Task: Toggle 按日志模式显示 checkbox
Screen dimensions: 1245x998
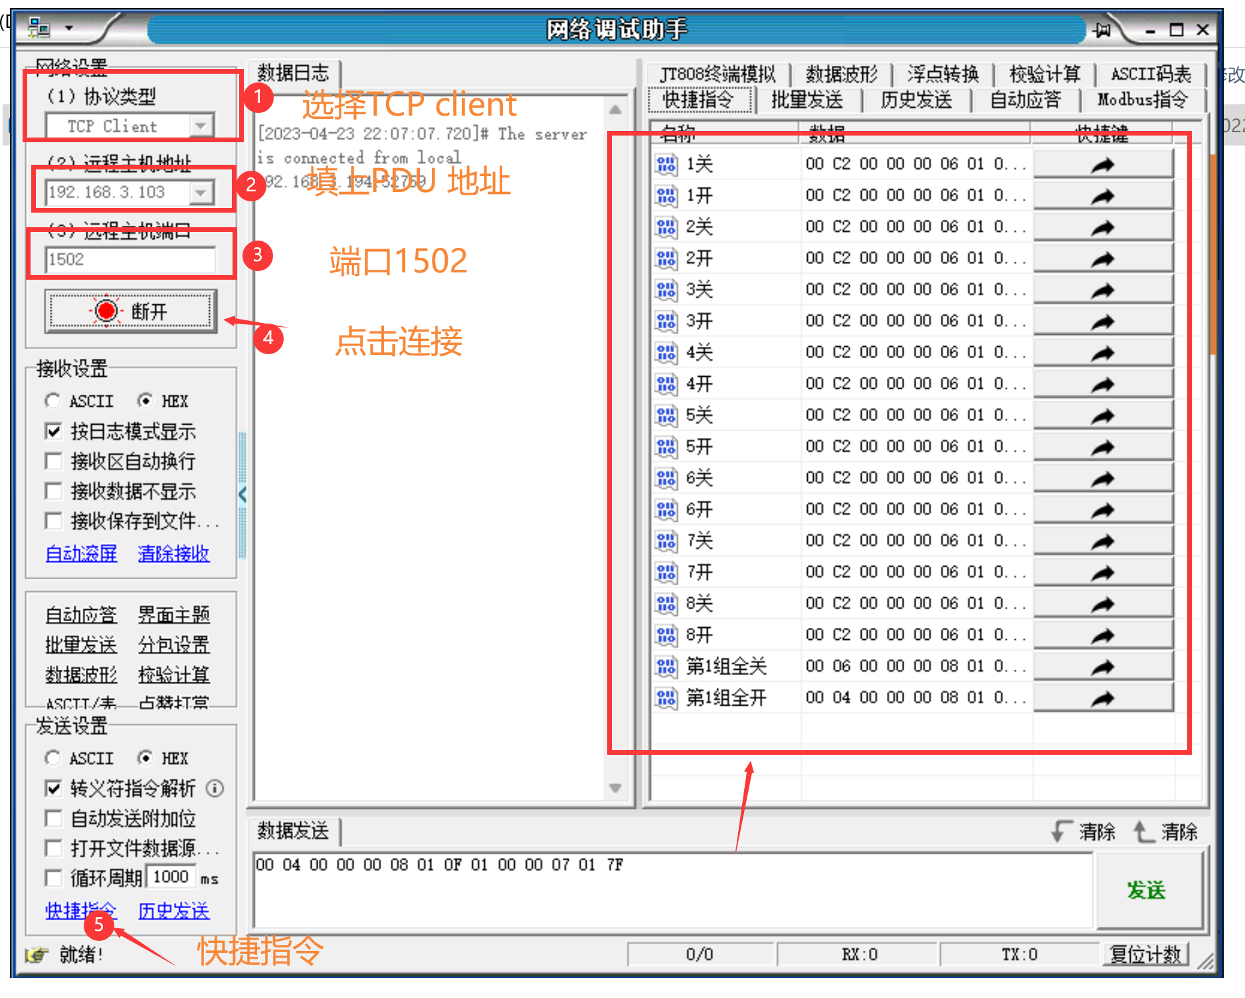Action: point(53,431)
